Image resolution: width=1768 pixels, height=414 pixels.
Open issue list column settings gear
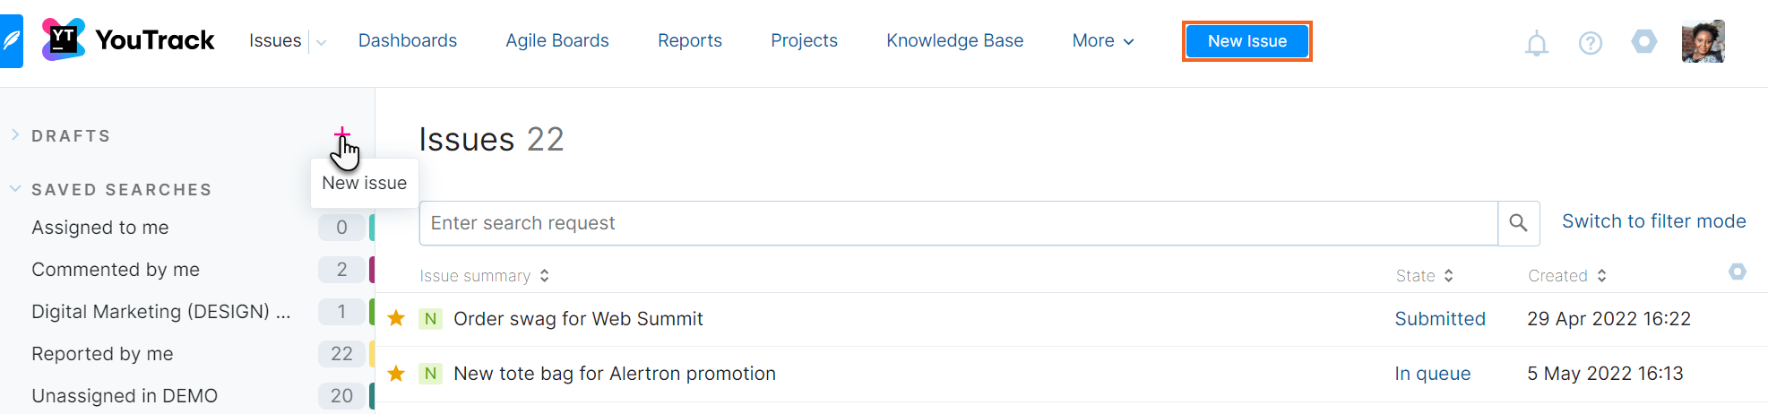1737,272
